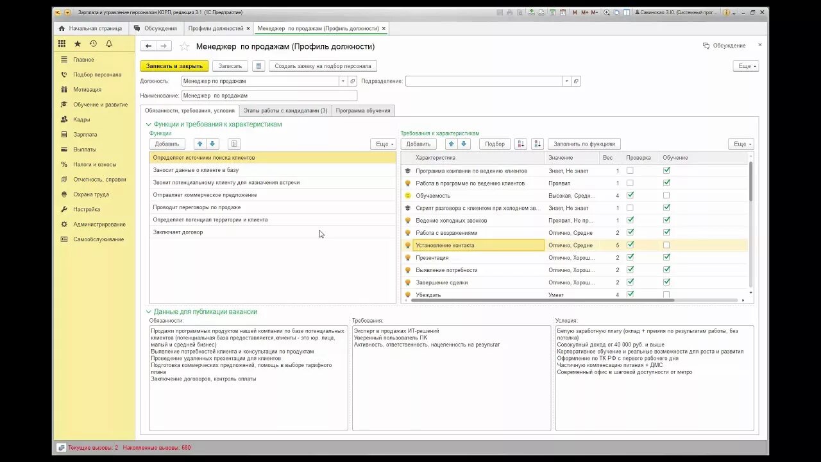Sort requirements descending
Viewport: 821px width, 462px height.
537,144
